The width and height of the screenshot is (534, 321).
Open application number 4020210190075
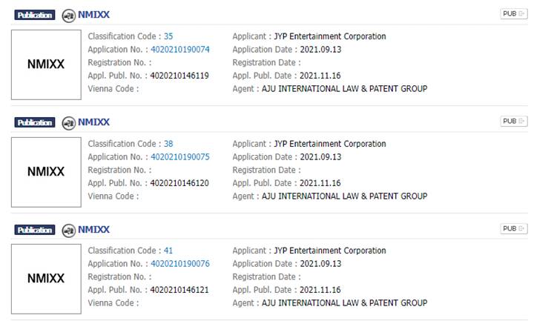(180, 157)
